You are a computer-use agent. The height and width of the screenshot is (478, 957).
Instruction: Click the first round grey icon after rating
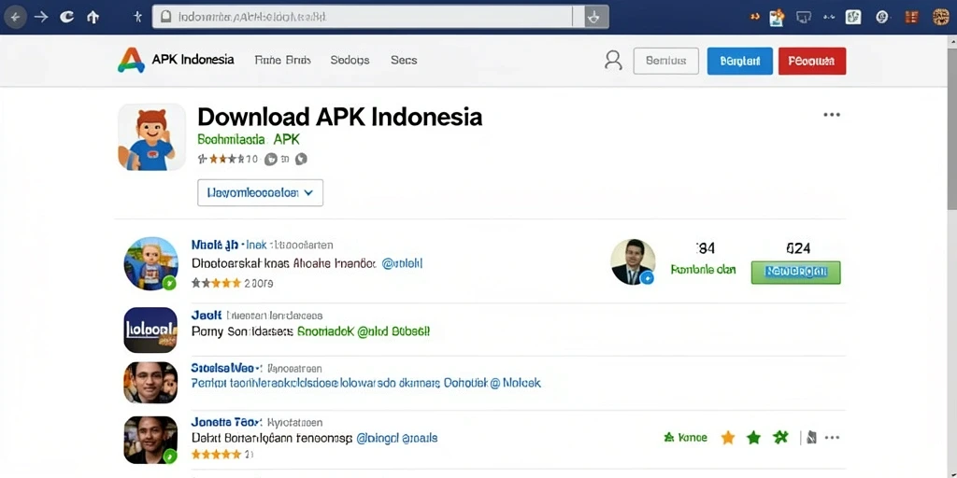(x=271, y=159)
